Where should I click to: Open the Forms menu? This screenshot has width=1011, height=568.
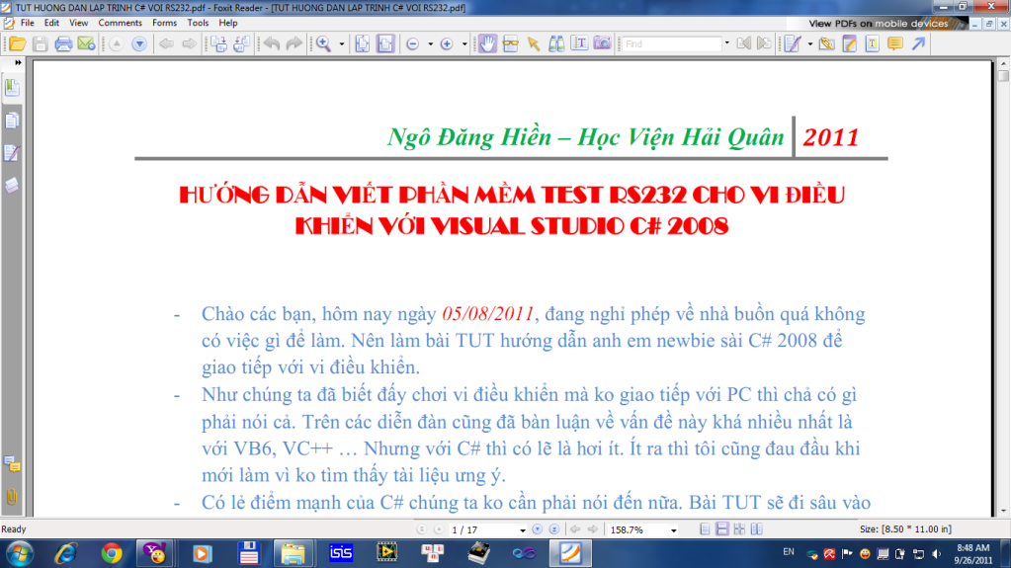[x=164, y=23]
